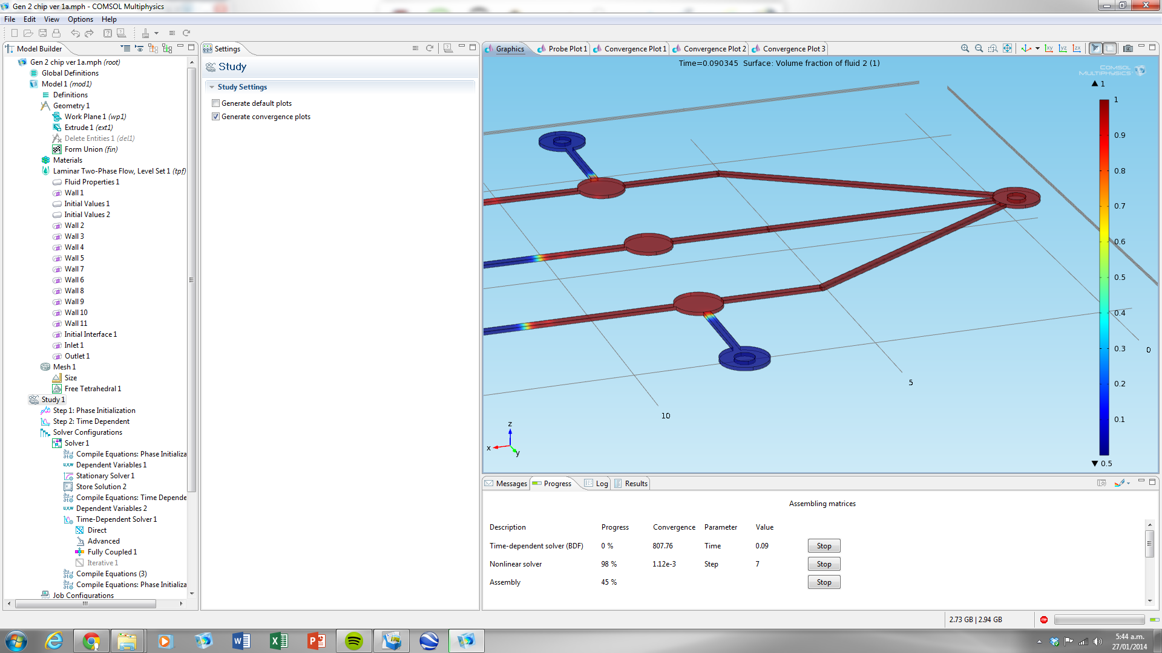This screenshot has height=653, width=1162.
Task: Switch to the Messages tab
Action: point(506,484)
